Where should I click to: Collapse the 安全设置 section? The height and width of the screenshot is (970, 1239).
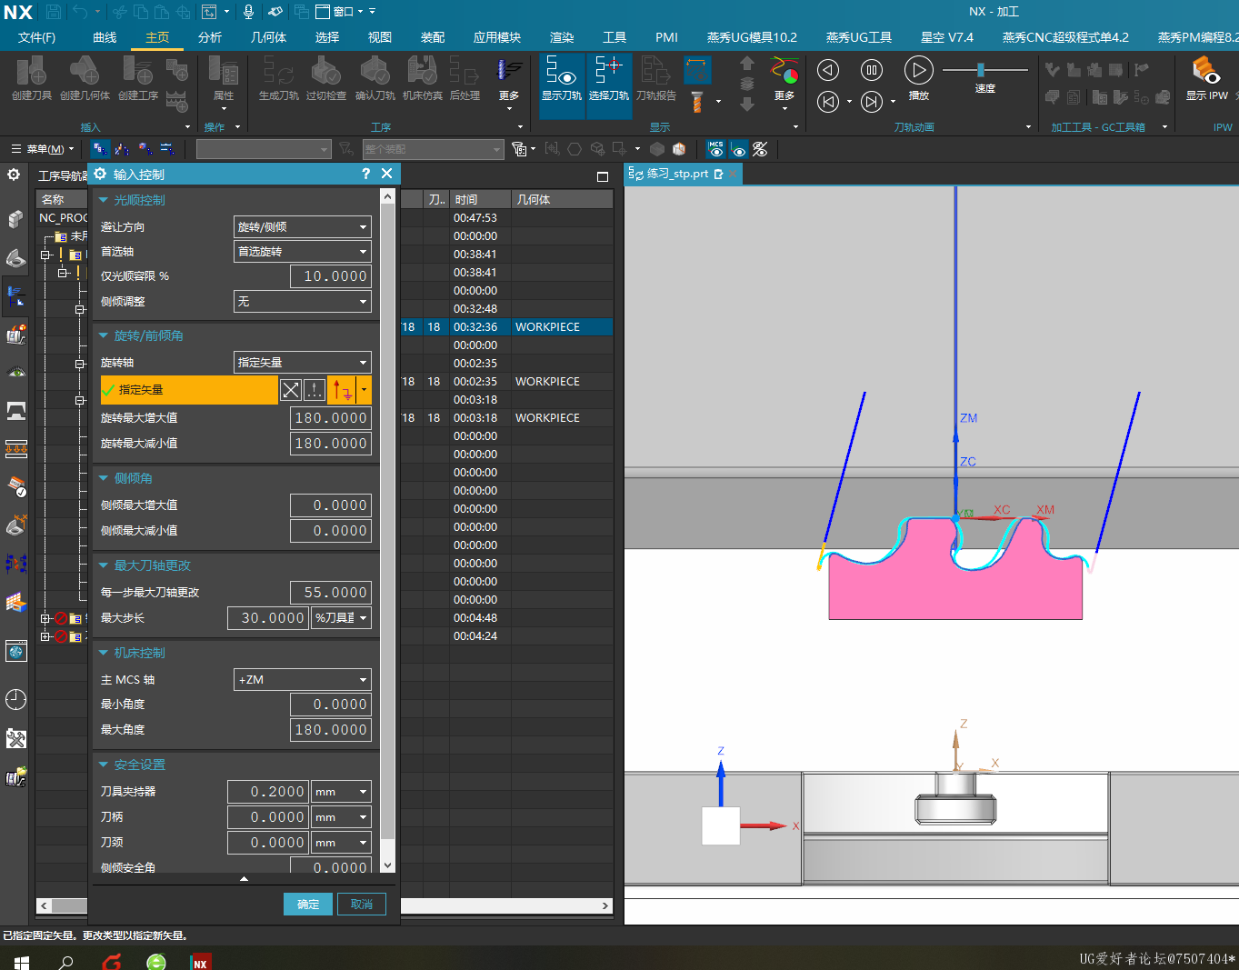coord(104,765)
